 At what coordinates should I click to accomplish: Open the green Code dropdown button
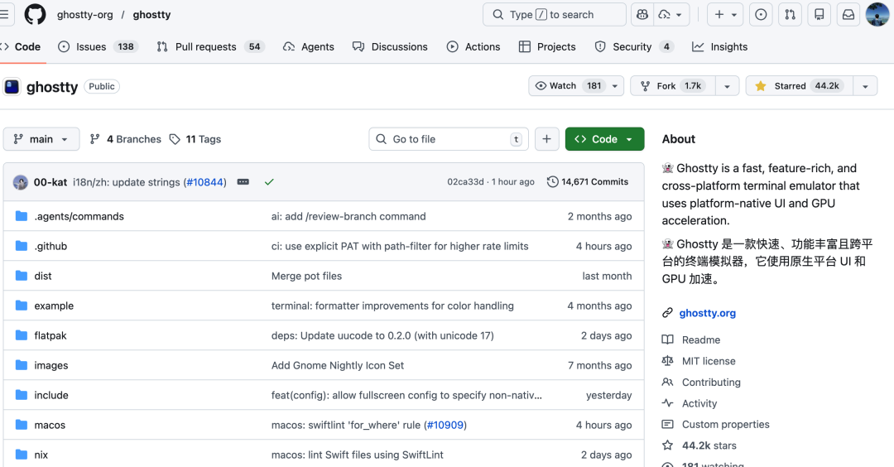click(604, 139)
